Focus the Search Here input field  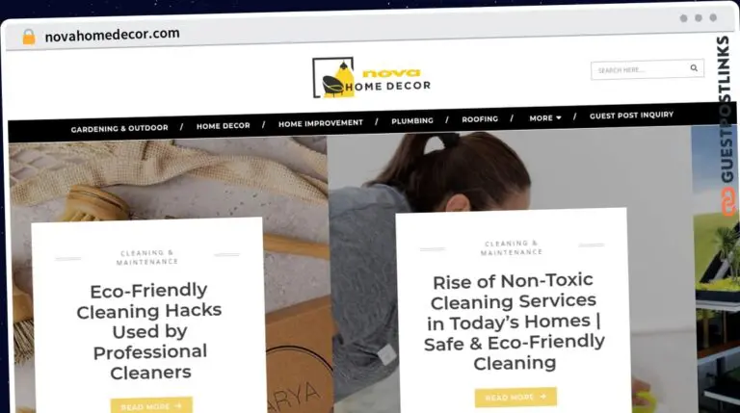pos(641,69)
